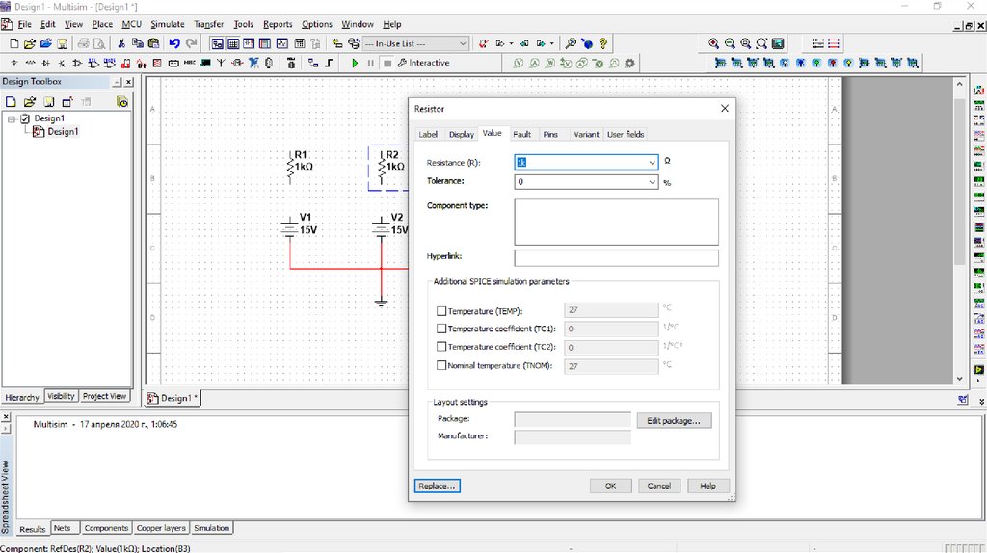987x553 pixels.
Task: Open the probe settings gear icon
Action: click(630, 64)
